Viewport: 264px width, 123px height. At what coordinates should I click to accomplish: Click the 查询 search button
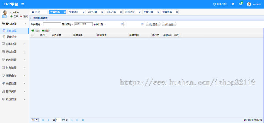pos(153,24)
